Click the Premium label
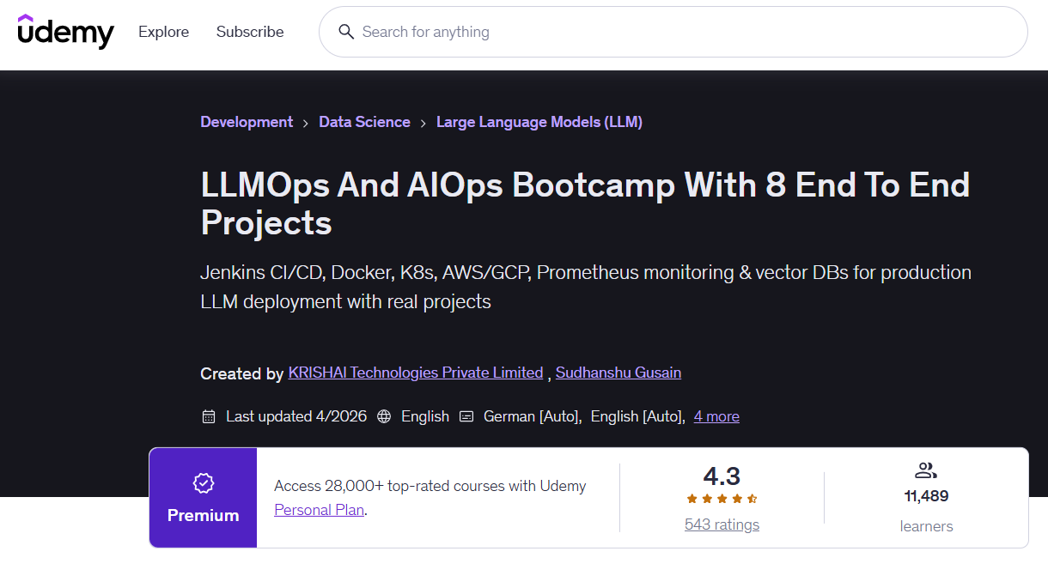The width and height of the screenshot is (1048, 576). click(x=203, y=516)
